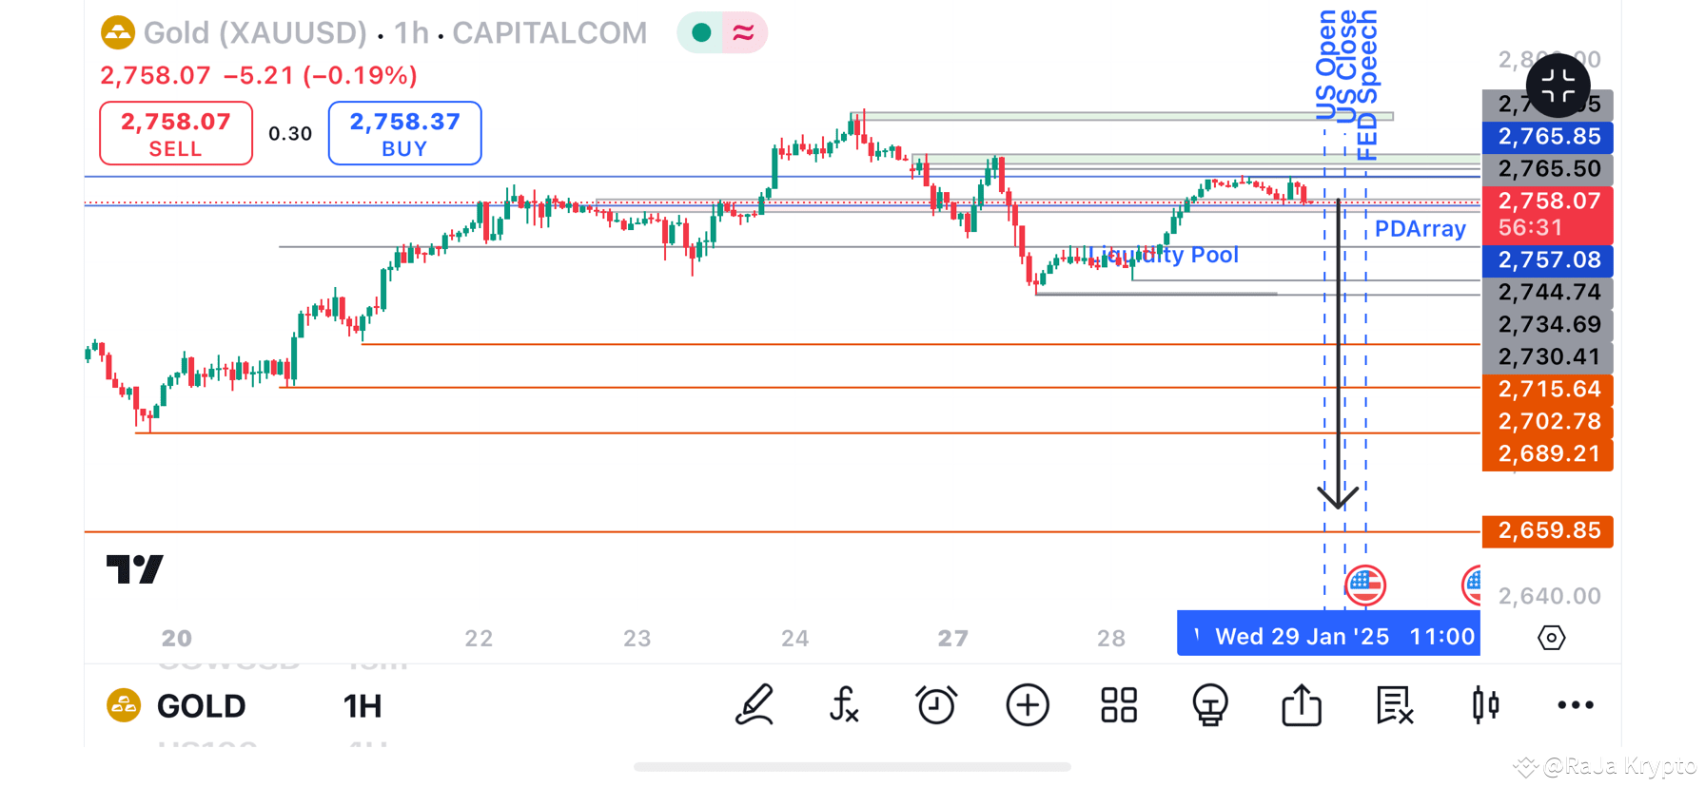
Task: Click the Wed 29 Jan '25 timestamp bar
Action: pos(1328,634)
